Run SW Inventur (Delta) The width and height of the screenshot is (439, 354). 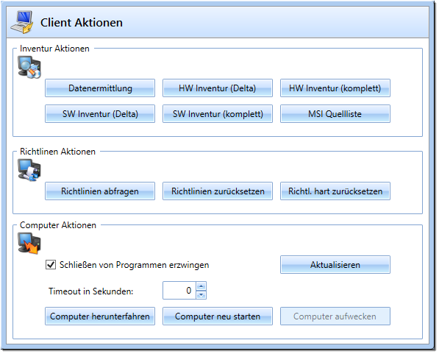point(100,114)
